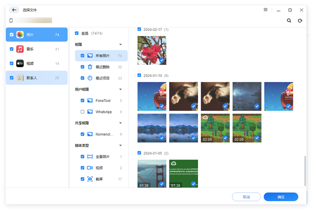Click the 音乐 music app icon
Viewport: 313px width, 210px height.
pyautogui.click(x=20, y=49)
